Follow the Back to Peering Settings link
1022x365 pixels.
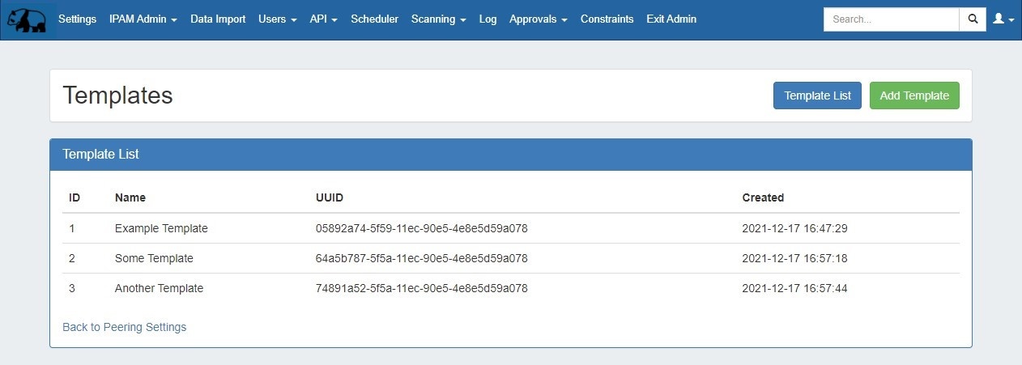124,327
